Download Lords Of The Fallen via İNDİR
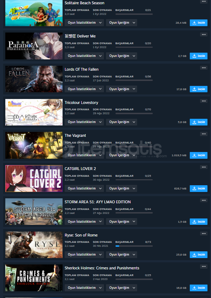 point(199,89)
